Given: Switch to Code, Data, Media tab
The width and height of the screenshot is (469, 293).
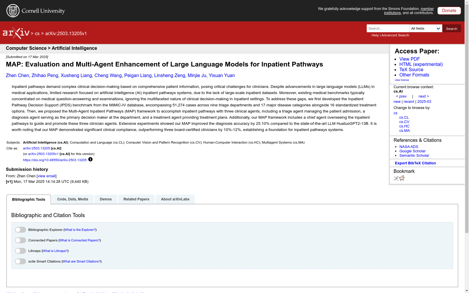Looking at the screenshot, I should pyautogui.click(x=73, y=199).
